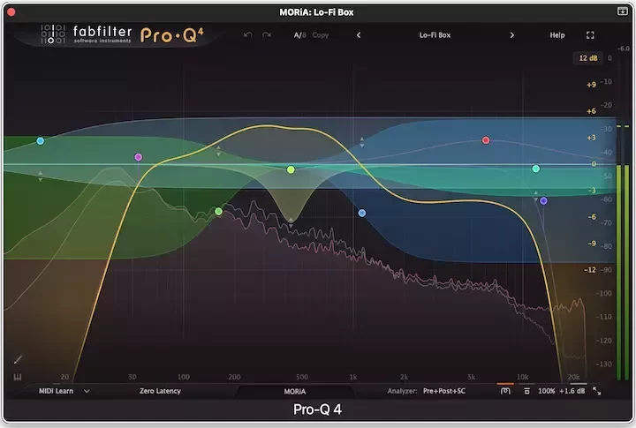Select the lime green center EQ band node
The image size is (636, 428).
pyautogui.click(x=291, y=169)
